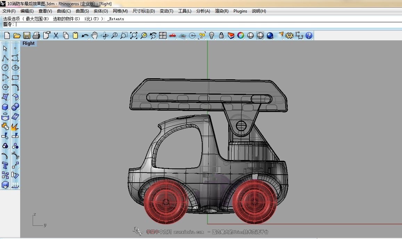Open the 编辑(E) menu
The width and height of the screenshot is (402, 239).
click(x=27, y=11)
